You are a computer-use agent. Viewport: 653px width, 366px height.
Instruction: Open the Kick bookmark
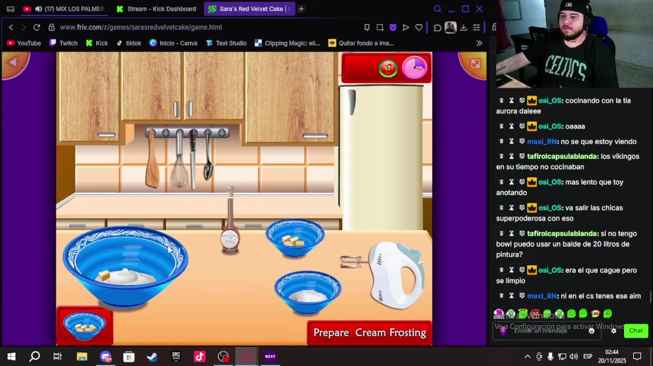tap(97, 43)
